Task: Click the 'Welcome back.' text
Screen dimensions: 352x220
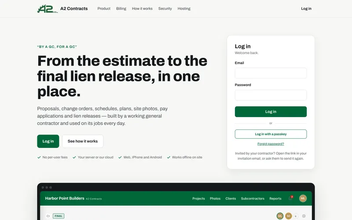Action: 247,53
